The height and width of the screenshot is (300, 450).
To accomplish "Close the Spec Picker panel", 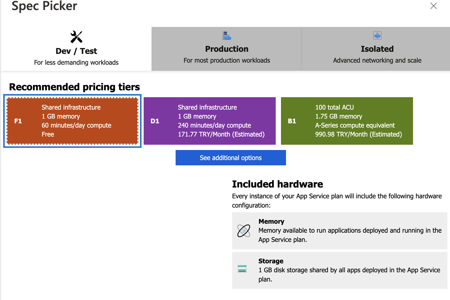I will coord(433,6).
